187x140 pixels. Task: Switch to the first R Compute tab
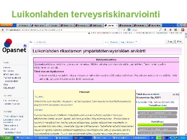pyautogui.click(x=23, y=25)
